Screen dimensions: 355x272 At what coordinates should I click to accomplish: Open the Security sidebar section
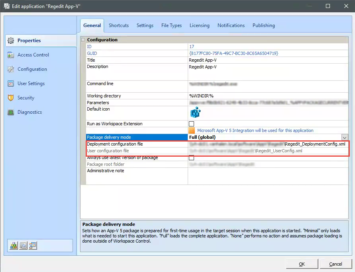(25, 97)
